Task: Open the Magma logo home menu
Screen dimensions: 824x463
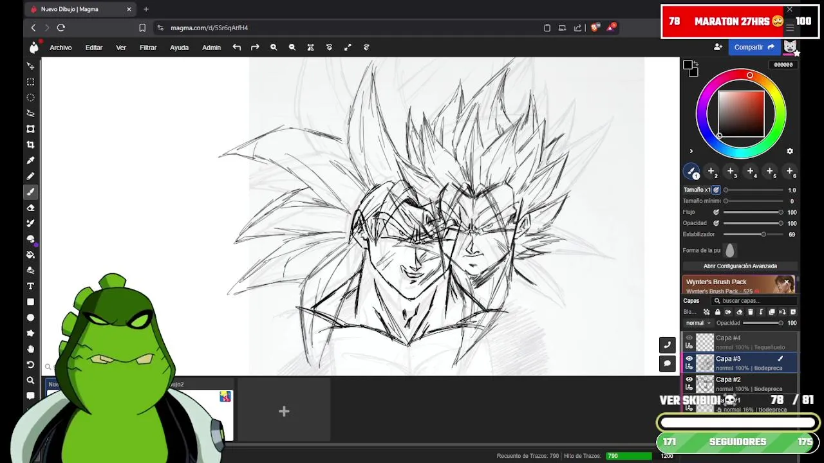Action: [x=33, y=47]
